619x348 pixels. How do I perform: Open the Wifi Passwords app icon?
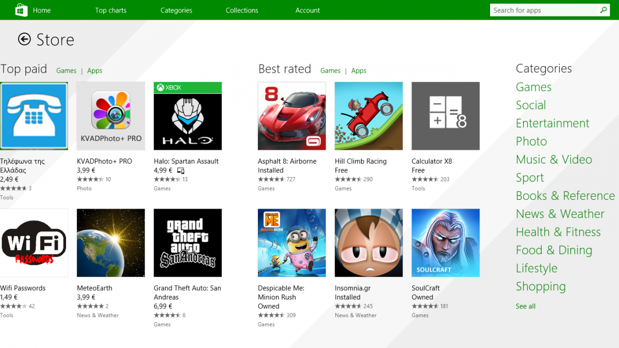pos(34,243)
